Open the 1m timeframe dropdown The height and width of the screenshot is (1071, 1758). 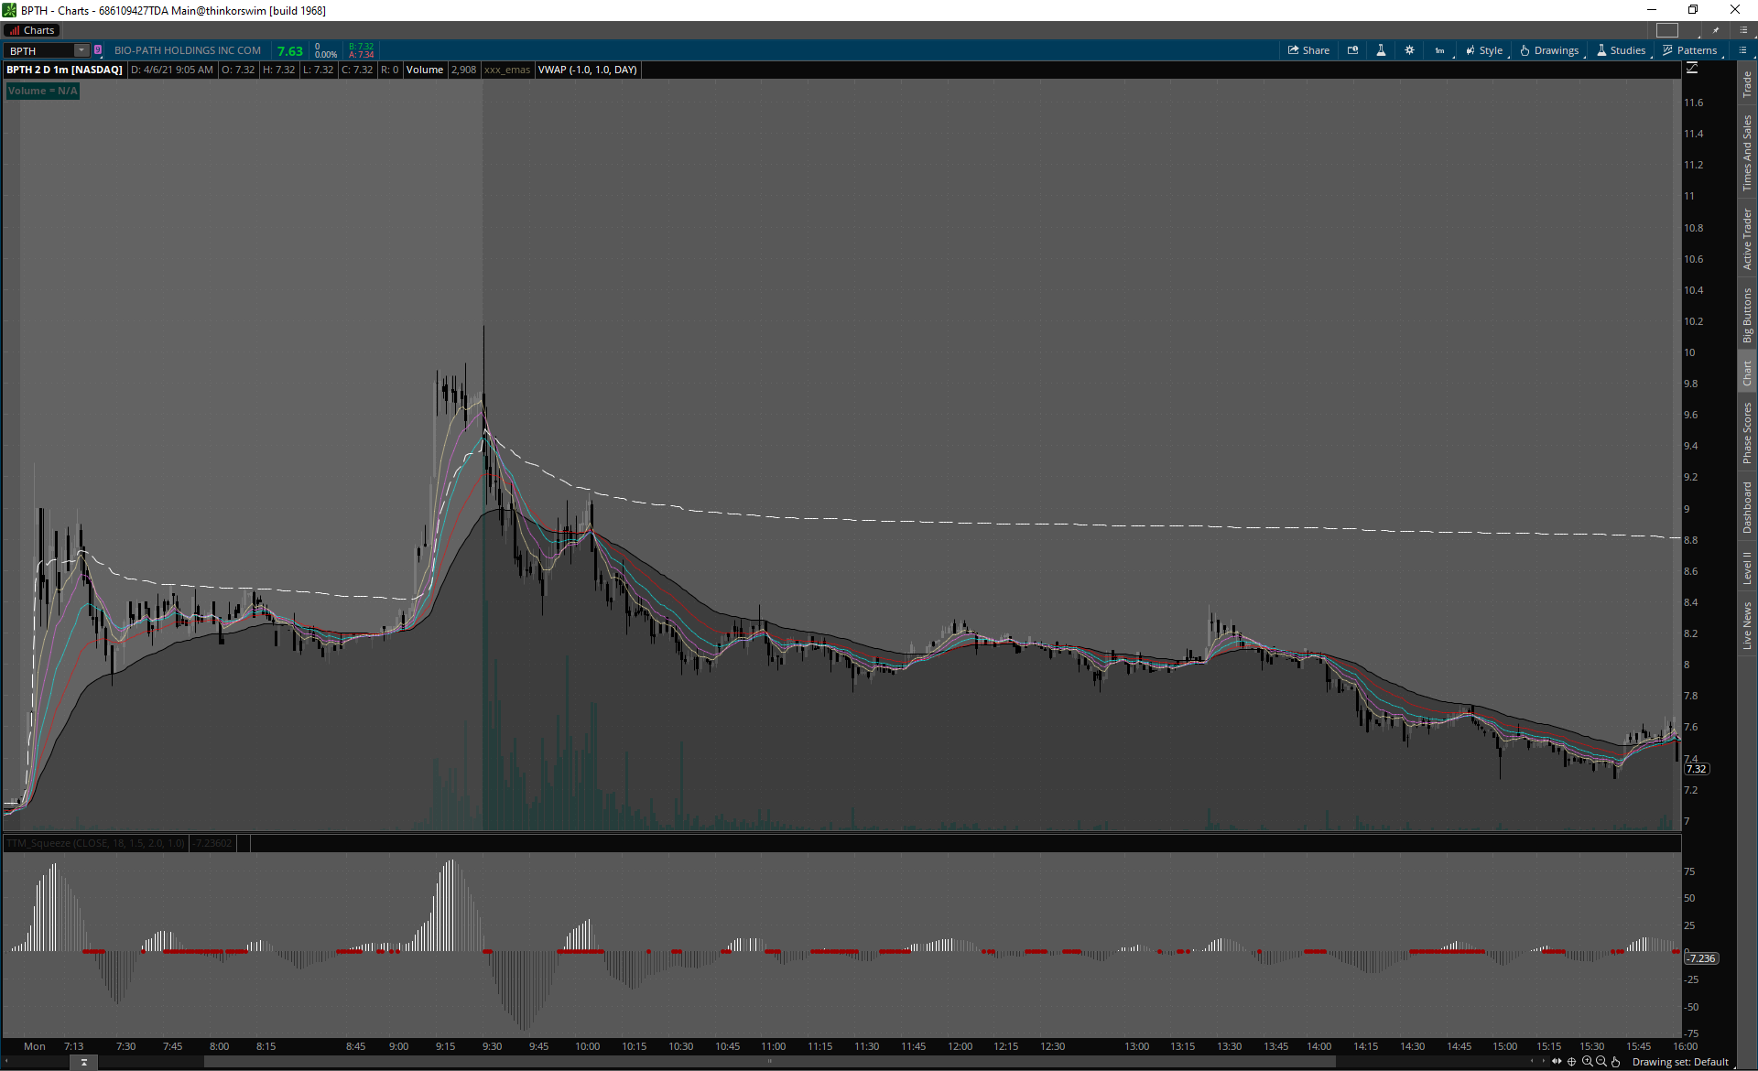(1440, 50)
